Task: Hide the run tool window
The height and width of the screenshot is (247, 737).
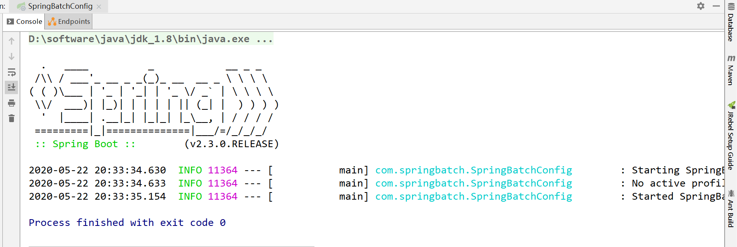Action: 716,6
